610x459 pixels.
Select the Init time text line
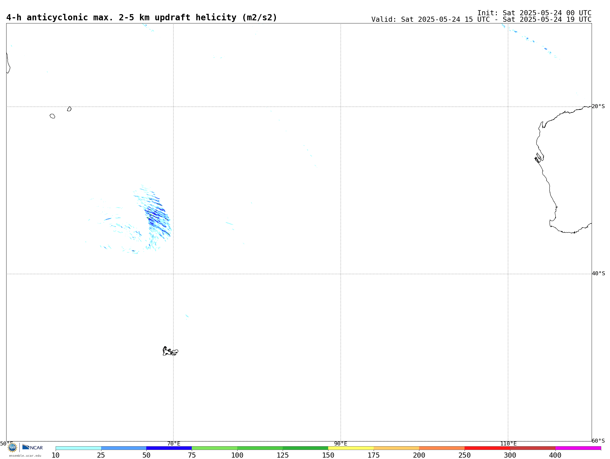(534, 13)
